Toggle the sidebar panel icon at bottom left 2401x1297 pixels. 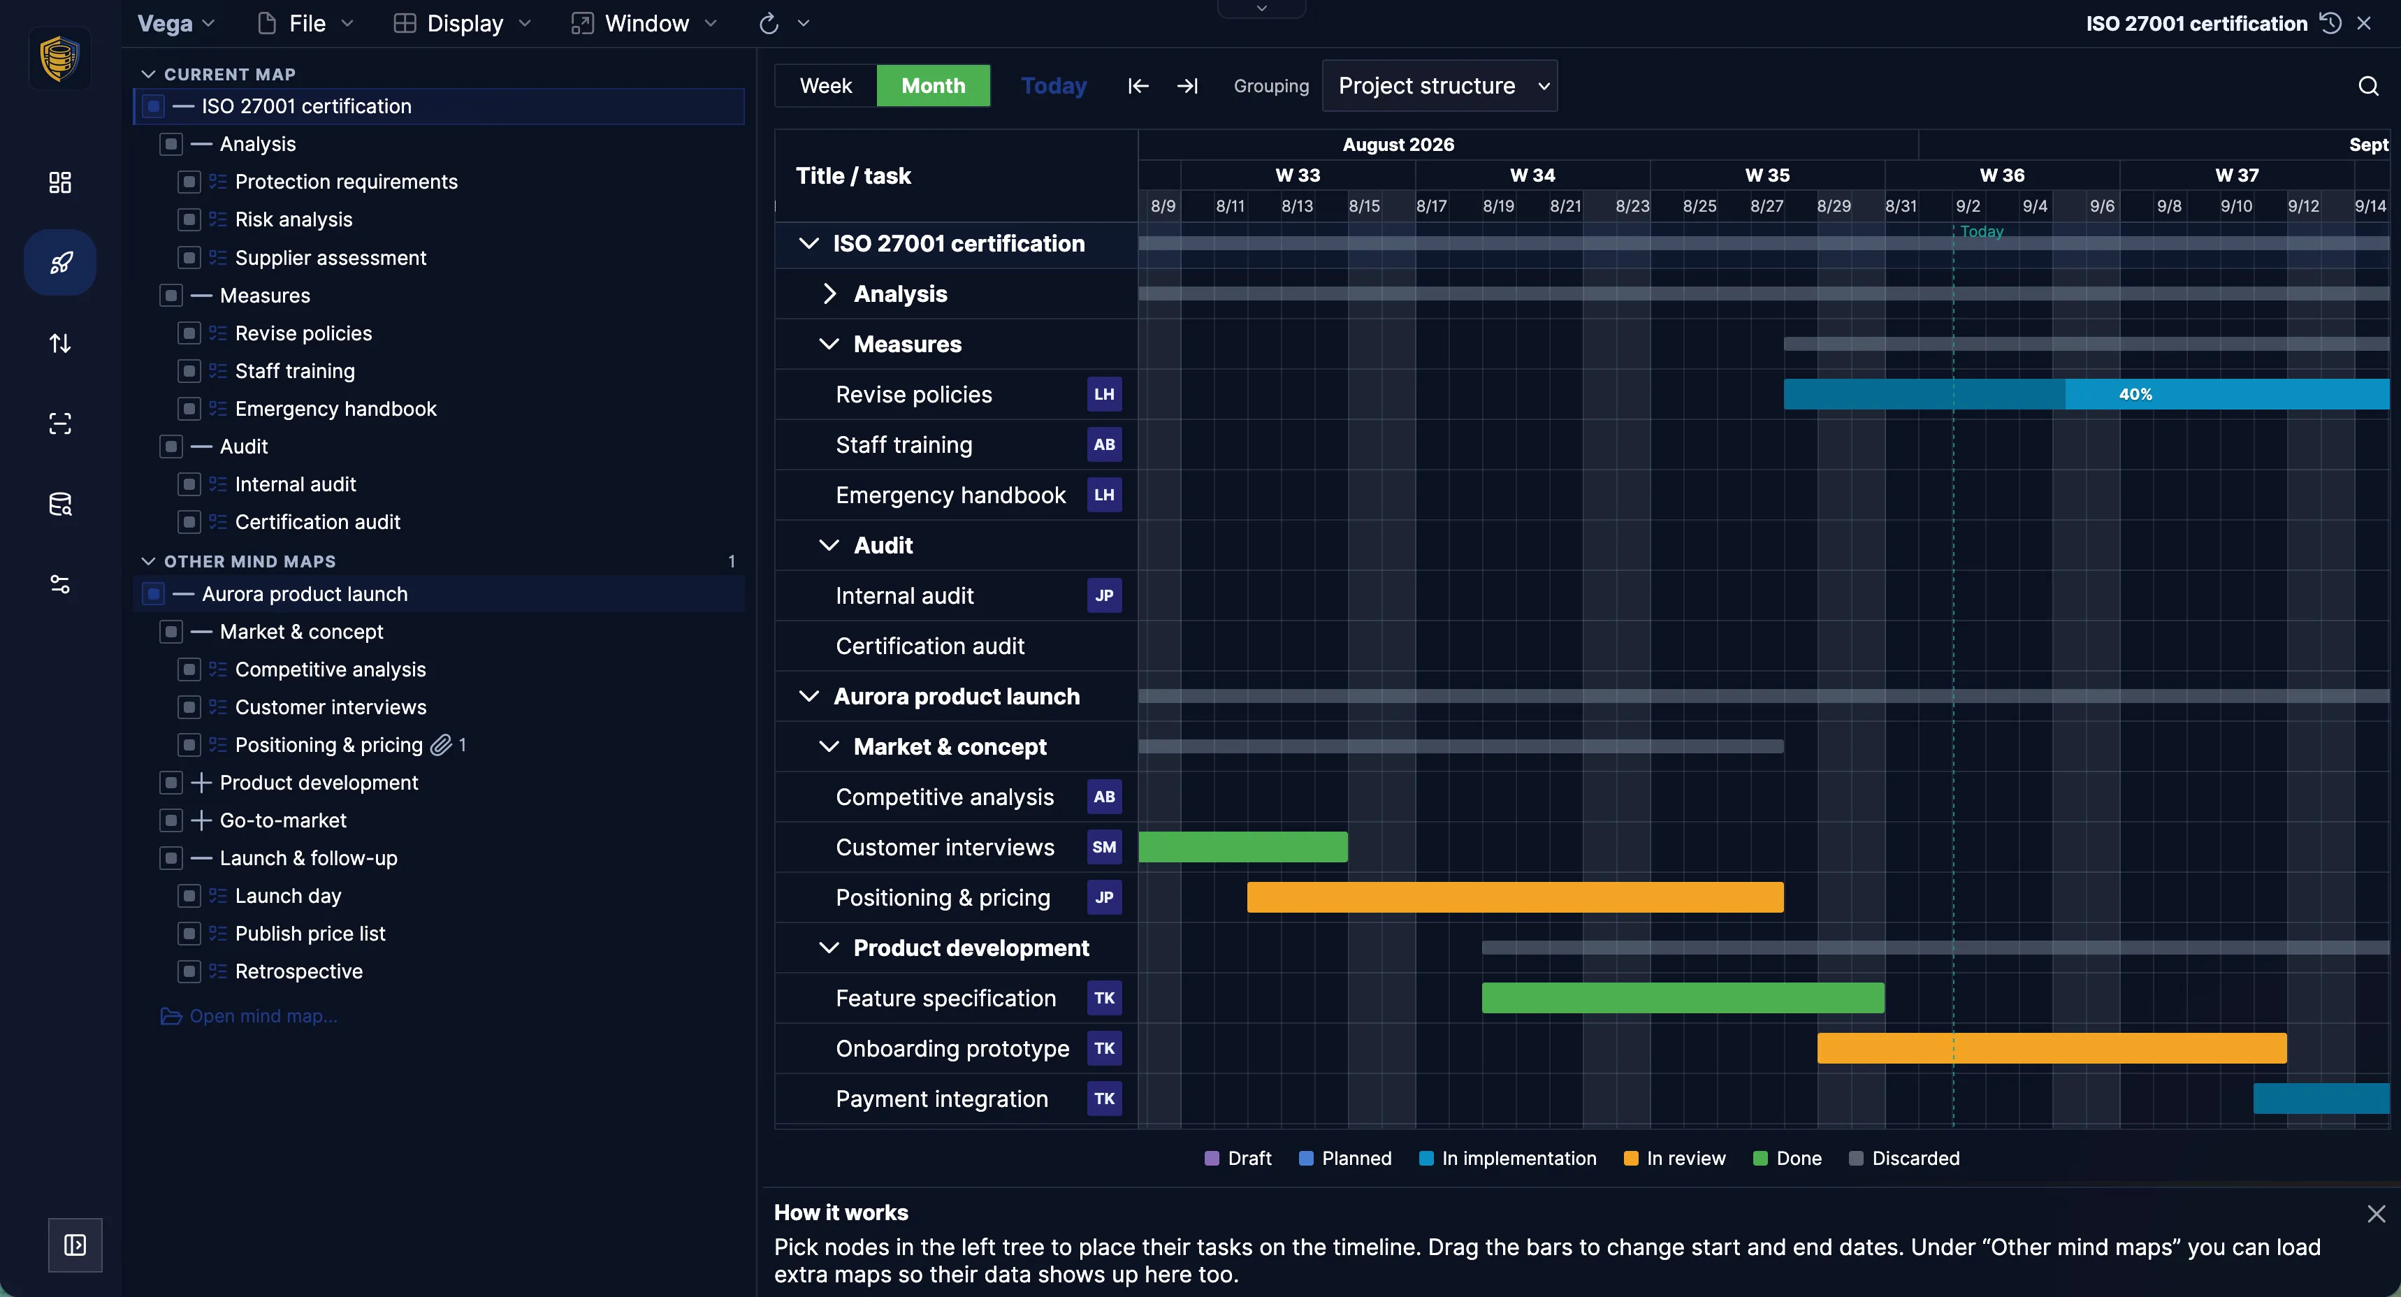click(x=75, y=1245)
